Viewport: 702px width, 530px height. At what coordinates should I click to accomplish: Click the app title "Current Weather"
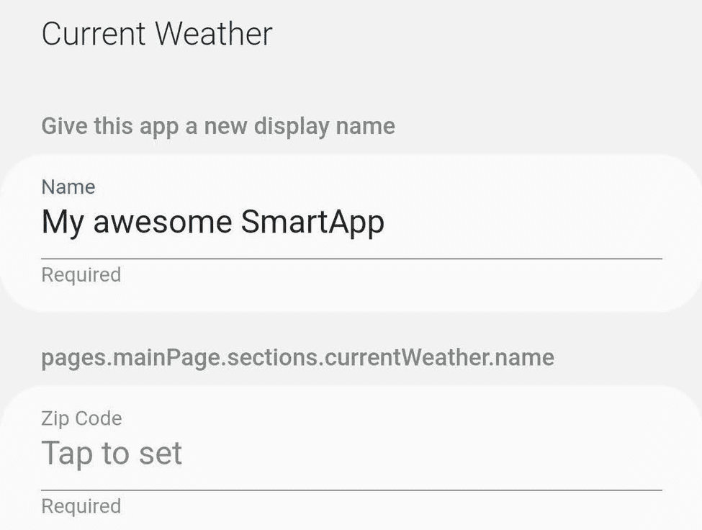click(157, 33)
